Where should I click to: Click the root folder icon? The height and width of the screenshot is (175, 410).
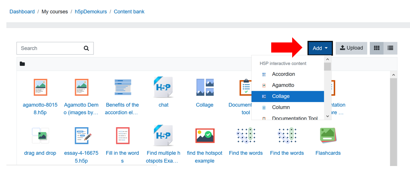[x=22, y=64]
